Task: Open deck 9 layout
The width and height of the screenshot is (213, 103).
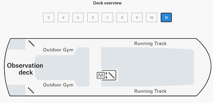Action: 137,17
